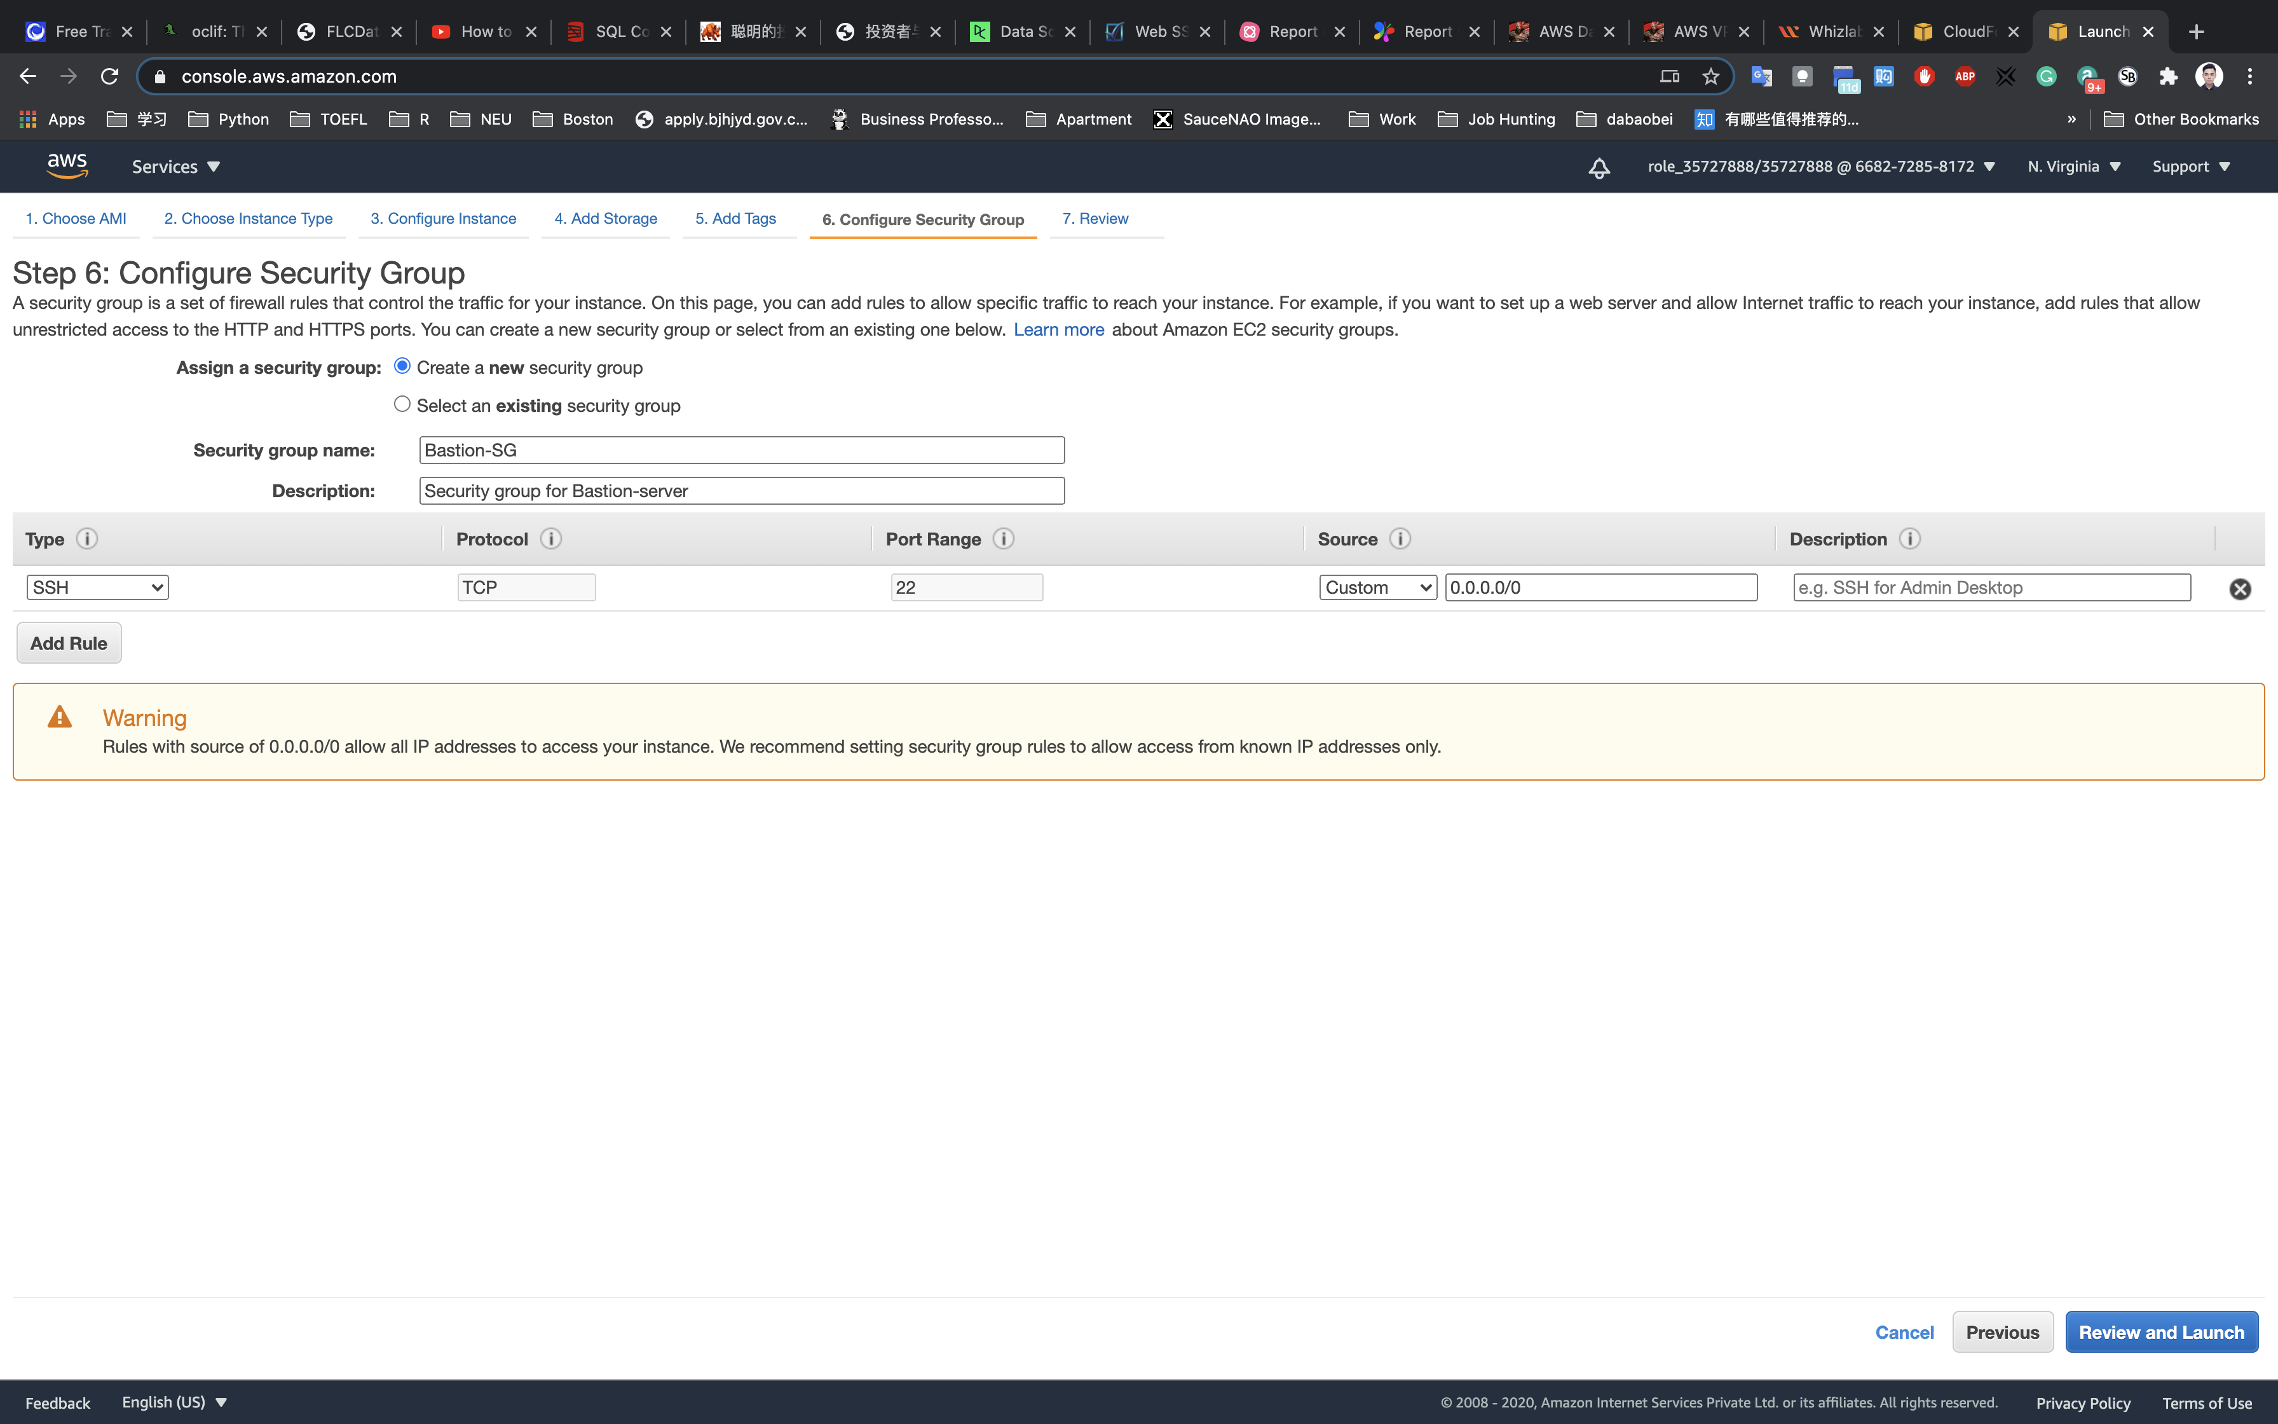
Task: Click the Port Range info icon
Action: click(1004, 538)
